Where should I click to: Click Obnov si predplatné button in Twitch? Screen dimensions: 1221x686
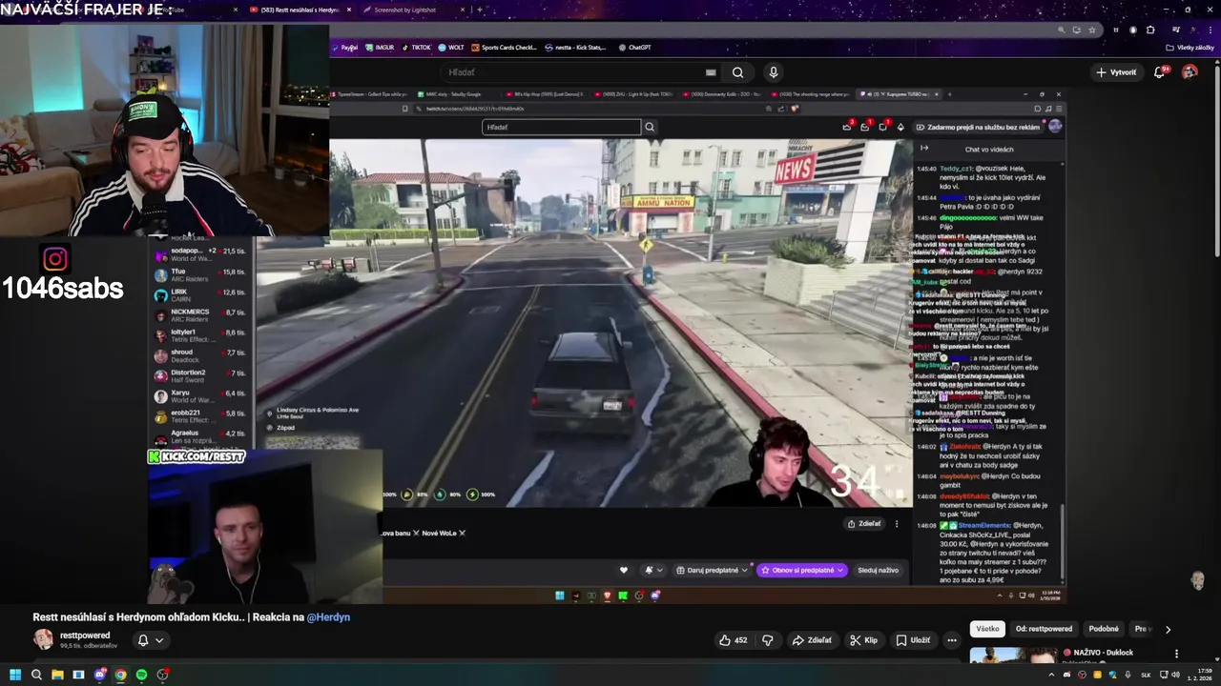(x=802, y=570)
